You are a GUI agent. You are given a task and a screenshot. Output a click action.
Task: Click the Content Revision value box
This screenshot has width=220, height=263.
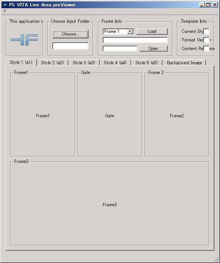point(206,49)
